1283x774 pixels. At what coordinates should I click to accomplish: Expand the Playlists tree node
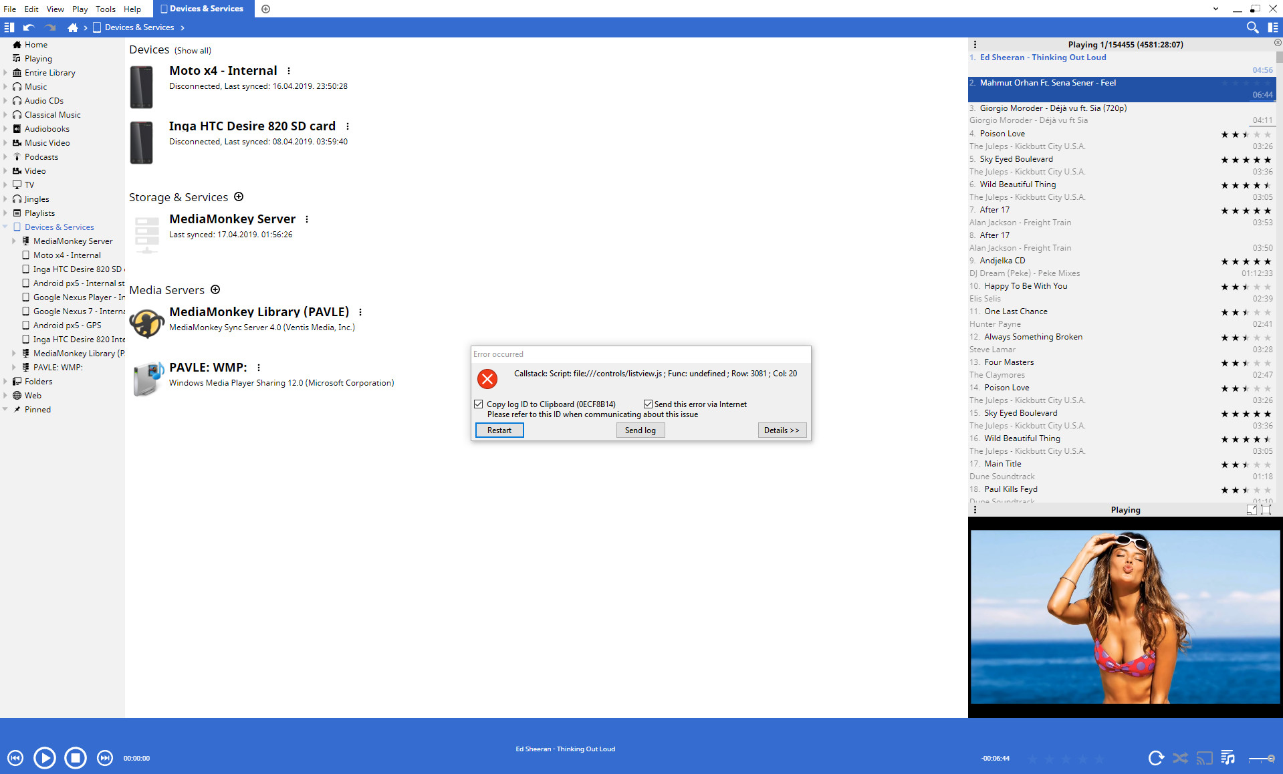coord(5,213)
